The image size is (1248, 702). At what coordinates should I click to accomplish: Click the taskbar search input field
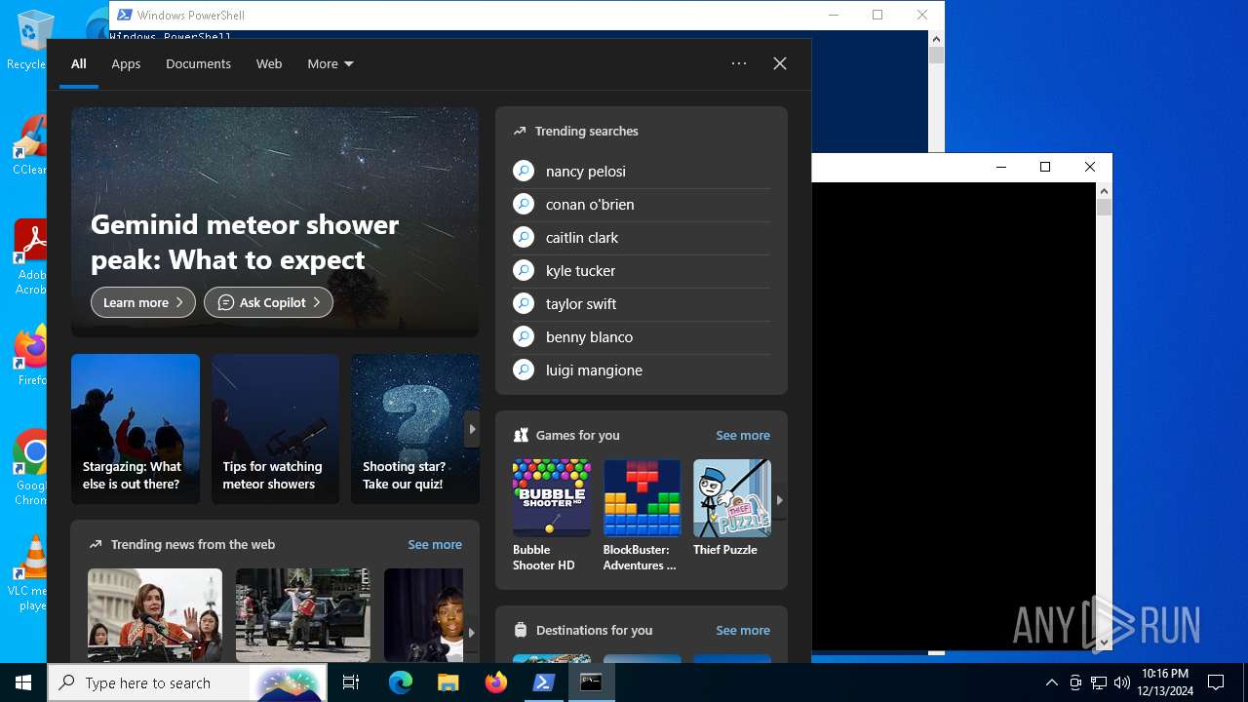pos(185,682)
